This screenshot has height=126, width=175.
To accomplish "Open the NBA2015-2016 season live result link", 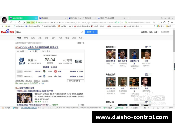I will (x=37, y=47).
